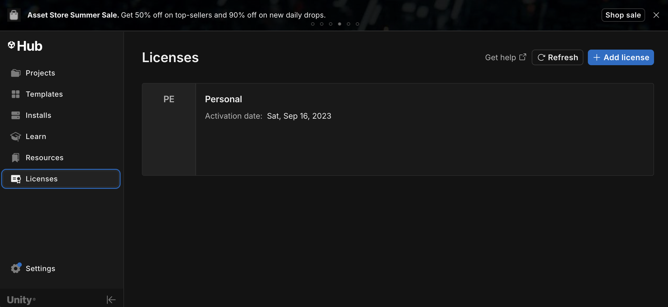This screenshot has width=668, height=307.
Task: Select the first banner carousel dot
Action: coord(313,24)
